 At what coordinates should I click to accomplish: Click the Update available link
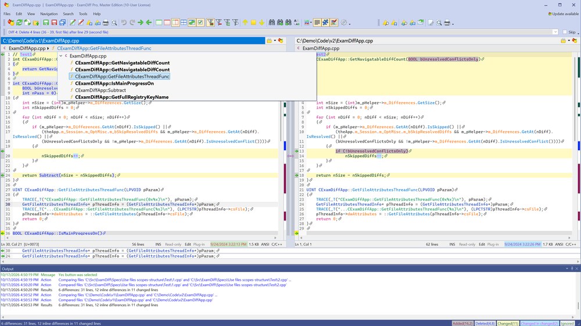(x=563, y=14)
